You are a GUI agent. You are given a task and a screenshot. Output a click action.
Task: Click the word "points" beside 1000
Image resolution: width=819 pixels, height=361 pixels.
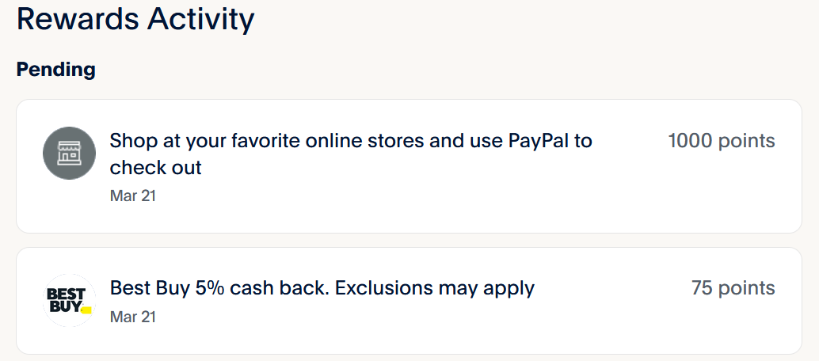click(746, 141)
